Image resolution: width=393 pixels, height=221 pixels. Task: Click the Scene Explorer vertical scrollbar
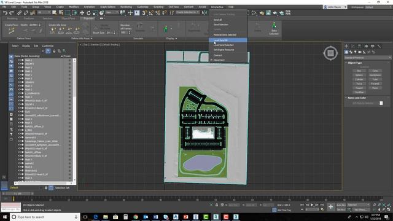(x=74, y=120)
